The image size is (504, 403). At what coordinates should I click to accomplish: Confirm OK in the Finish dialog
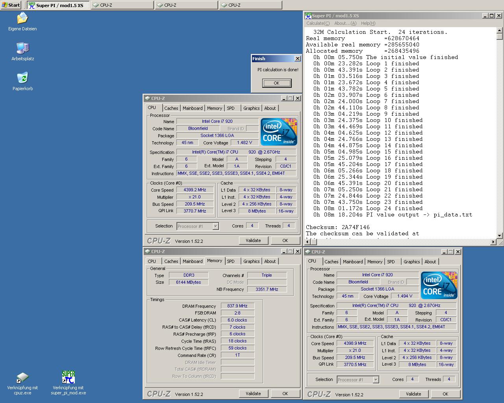(277, 83)
